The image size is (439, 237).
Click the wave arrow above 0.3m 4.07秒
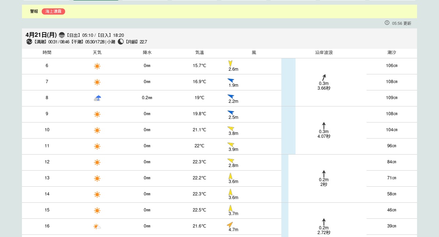[324, 125]
